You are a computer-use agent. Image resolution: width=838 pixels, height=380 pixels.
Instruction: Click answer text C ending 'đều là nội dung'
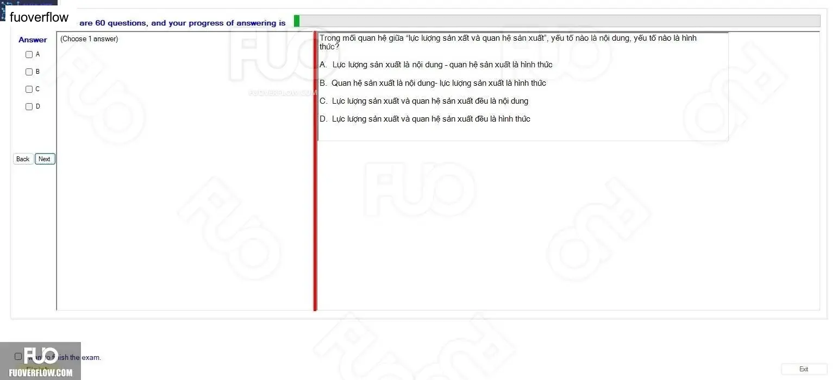click(x=424, y=101)
